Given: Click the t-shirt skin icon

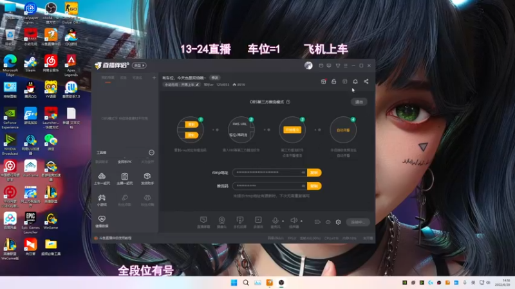Looking at the screenshot, I should [337, 66].
